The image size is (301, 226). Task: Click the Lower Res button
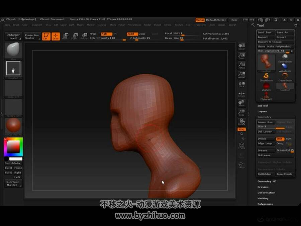point(266,122)
